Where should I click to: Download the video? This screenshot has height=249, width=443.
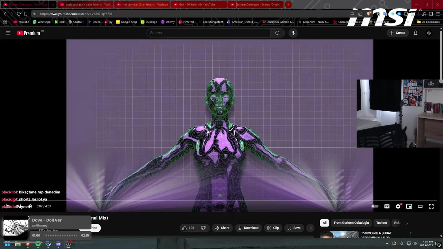(248, 228)
